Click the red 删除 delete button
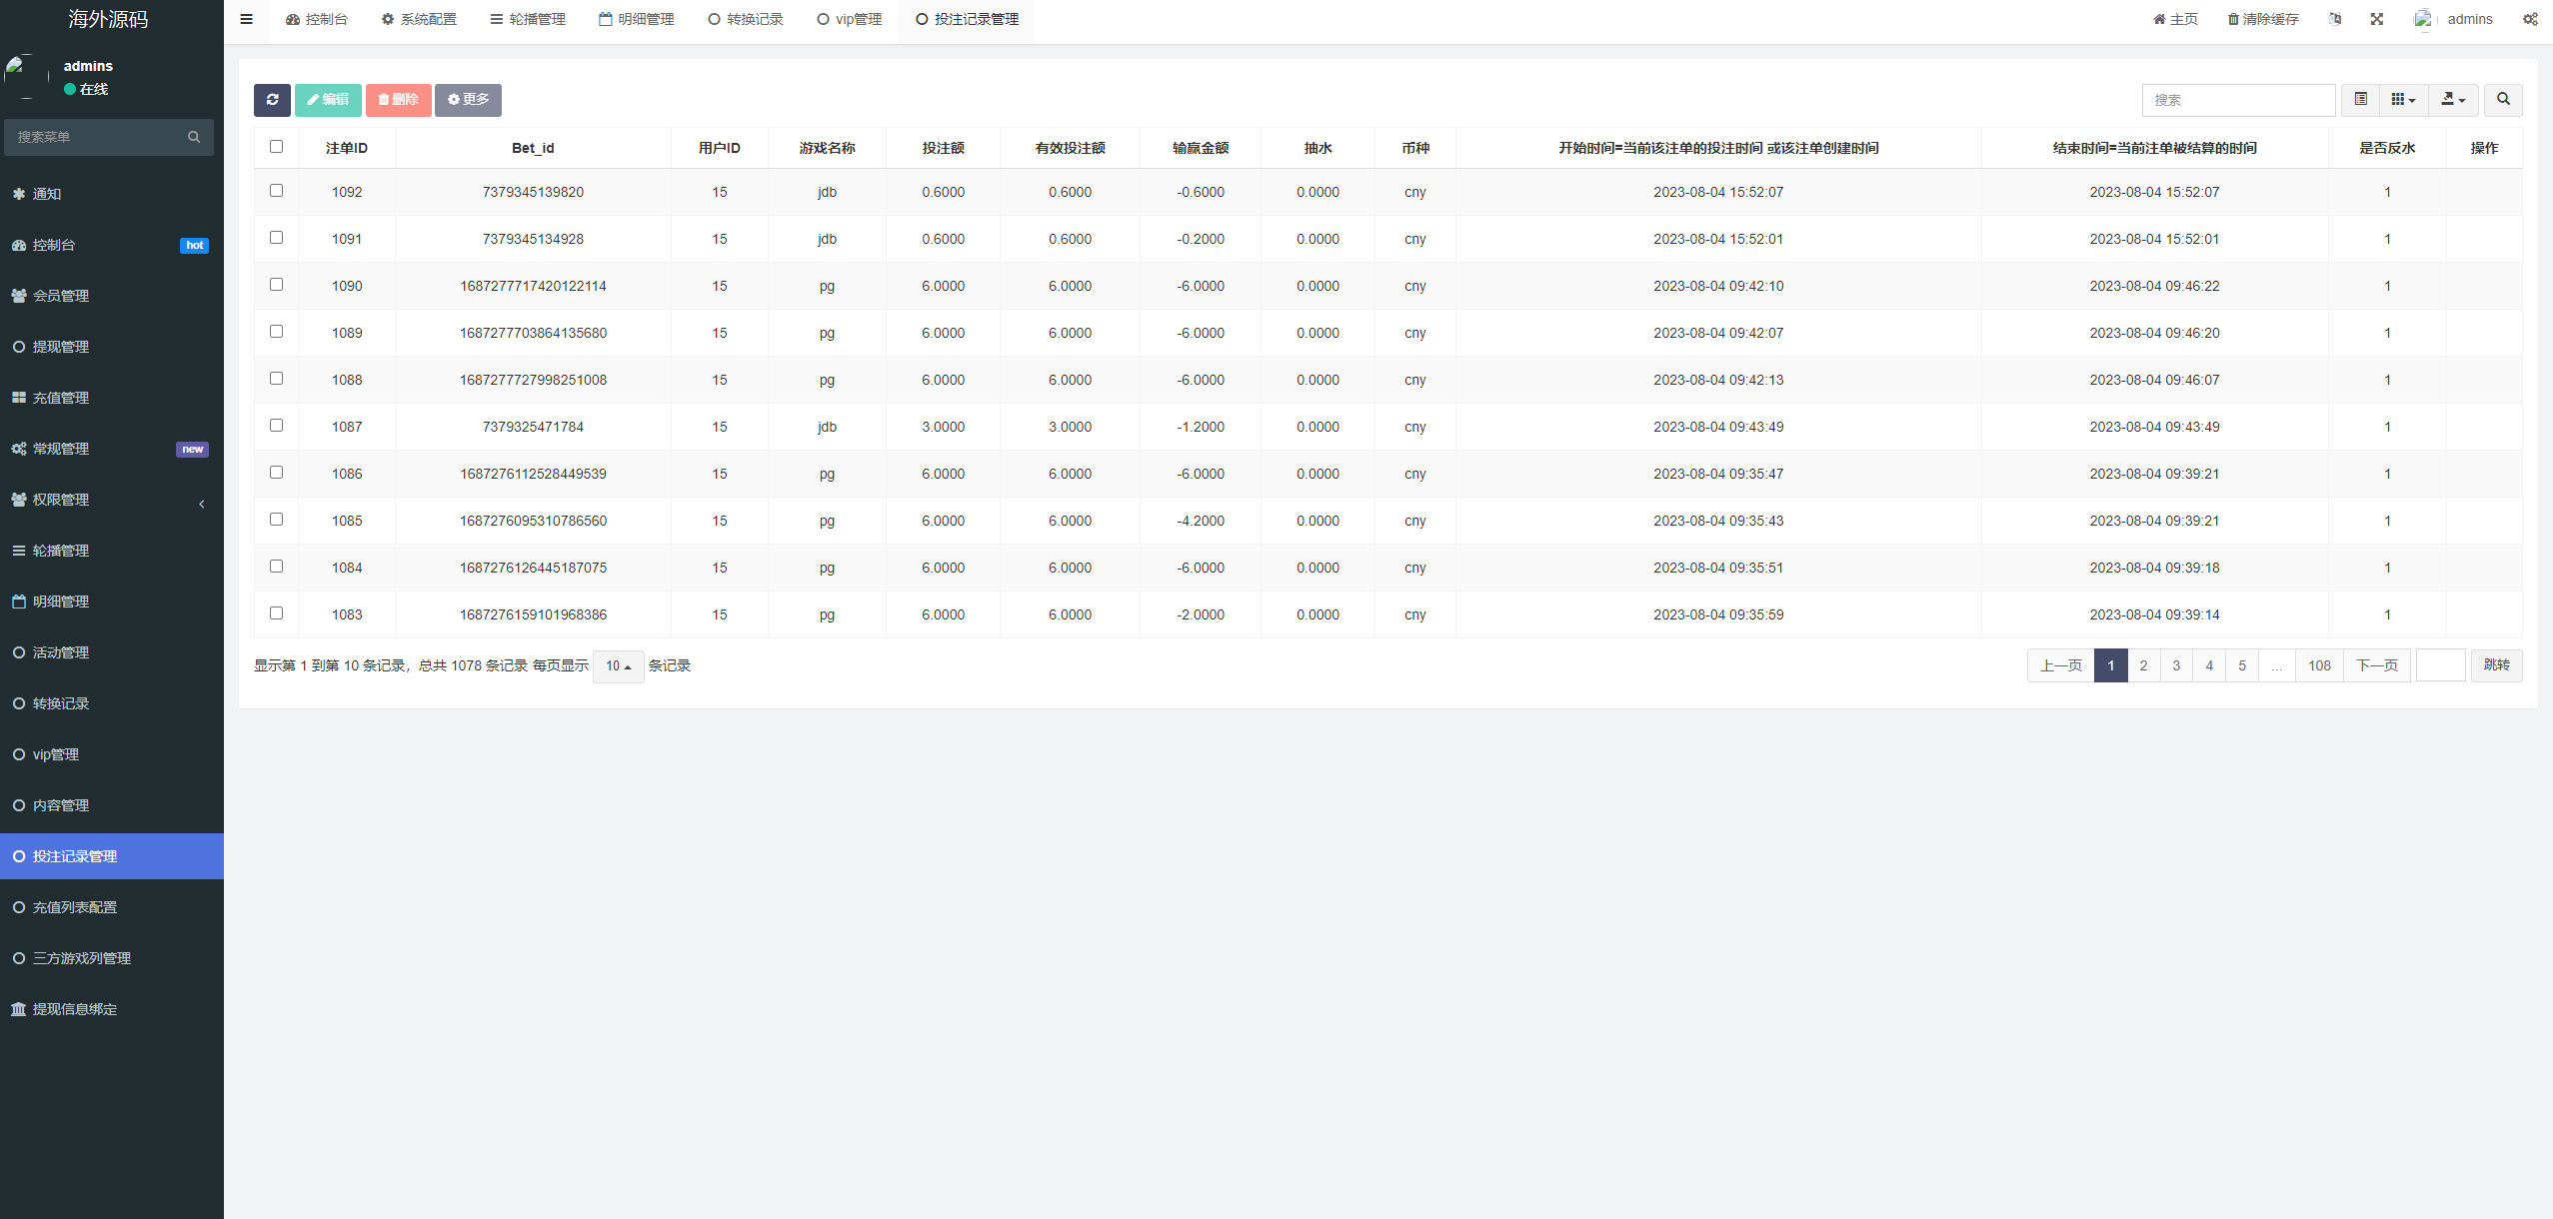Screen dimensions: 2553x1219 click(398, 100)
